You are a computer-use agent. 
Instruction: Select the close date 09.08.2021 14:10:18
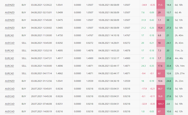point(109,35)
